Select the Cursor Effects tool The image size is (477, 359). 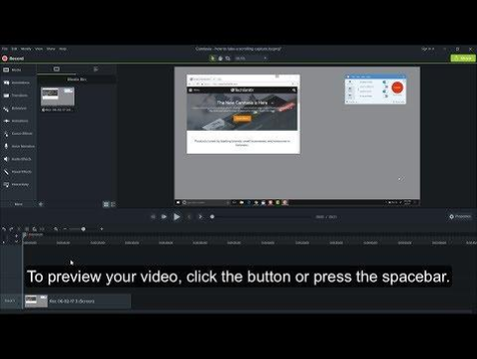click(x=18, y=134)
